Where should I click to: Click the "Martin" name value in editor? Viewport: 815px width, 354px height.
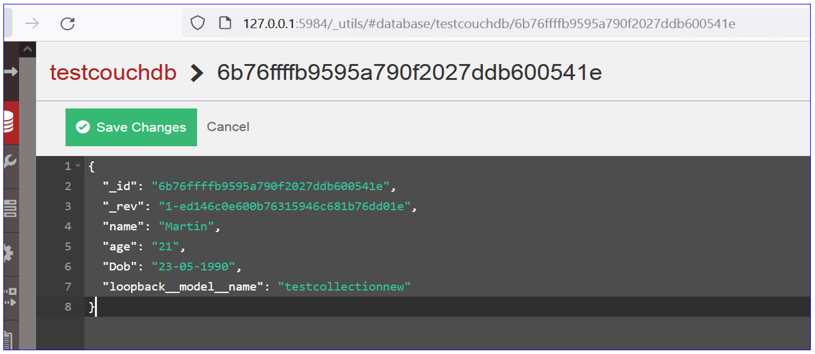(186, 226)
